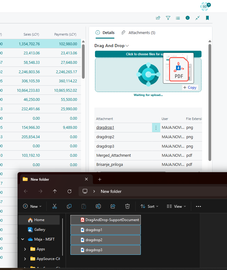
Task: Click the share icon in Business Central toolbar
Action: 158,18
